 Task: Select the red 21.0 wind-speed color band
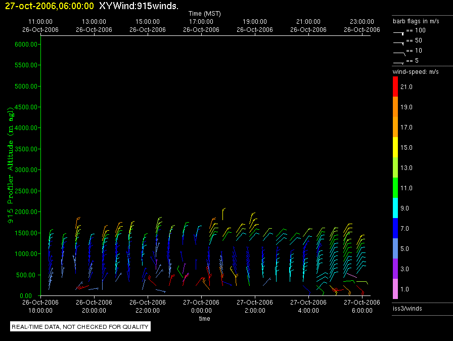tap(395, 87)
